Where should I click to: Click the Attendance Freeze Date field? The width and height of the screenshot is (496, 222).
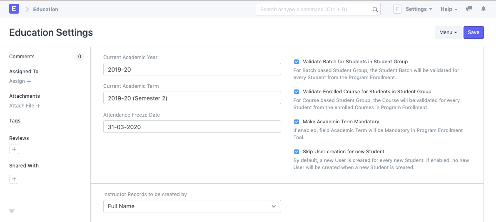pyautogui.click(x=192, y=127)
